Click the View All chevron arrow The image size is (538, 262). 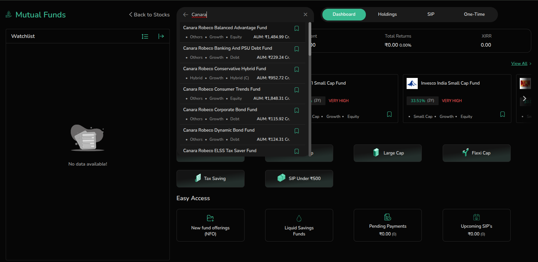click(530, 63)
